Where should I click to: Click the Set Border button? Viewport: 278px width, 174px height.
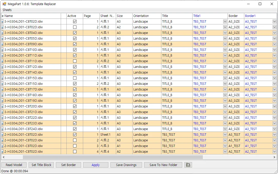pos(68,165)
